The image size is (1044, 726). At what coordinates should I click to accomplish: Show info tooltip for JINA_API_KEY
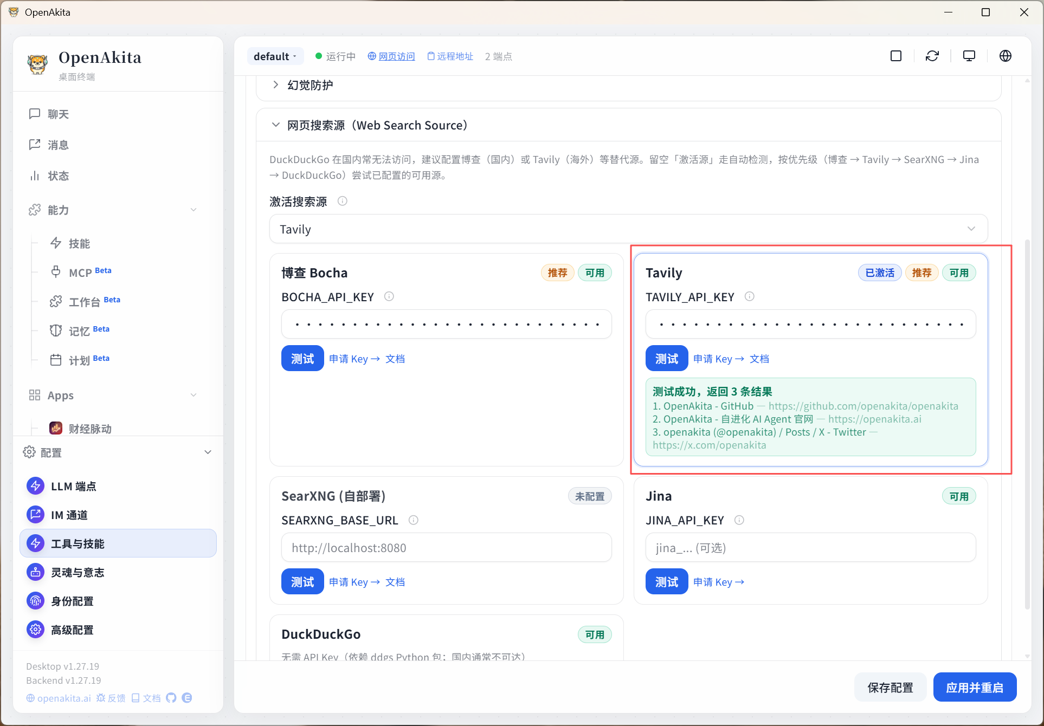pyautogui.click(x=739, y=520)
